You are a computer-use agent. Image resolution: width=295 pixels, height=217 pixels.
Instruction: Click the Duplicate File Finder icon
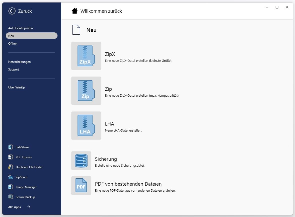coord(11,167)
